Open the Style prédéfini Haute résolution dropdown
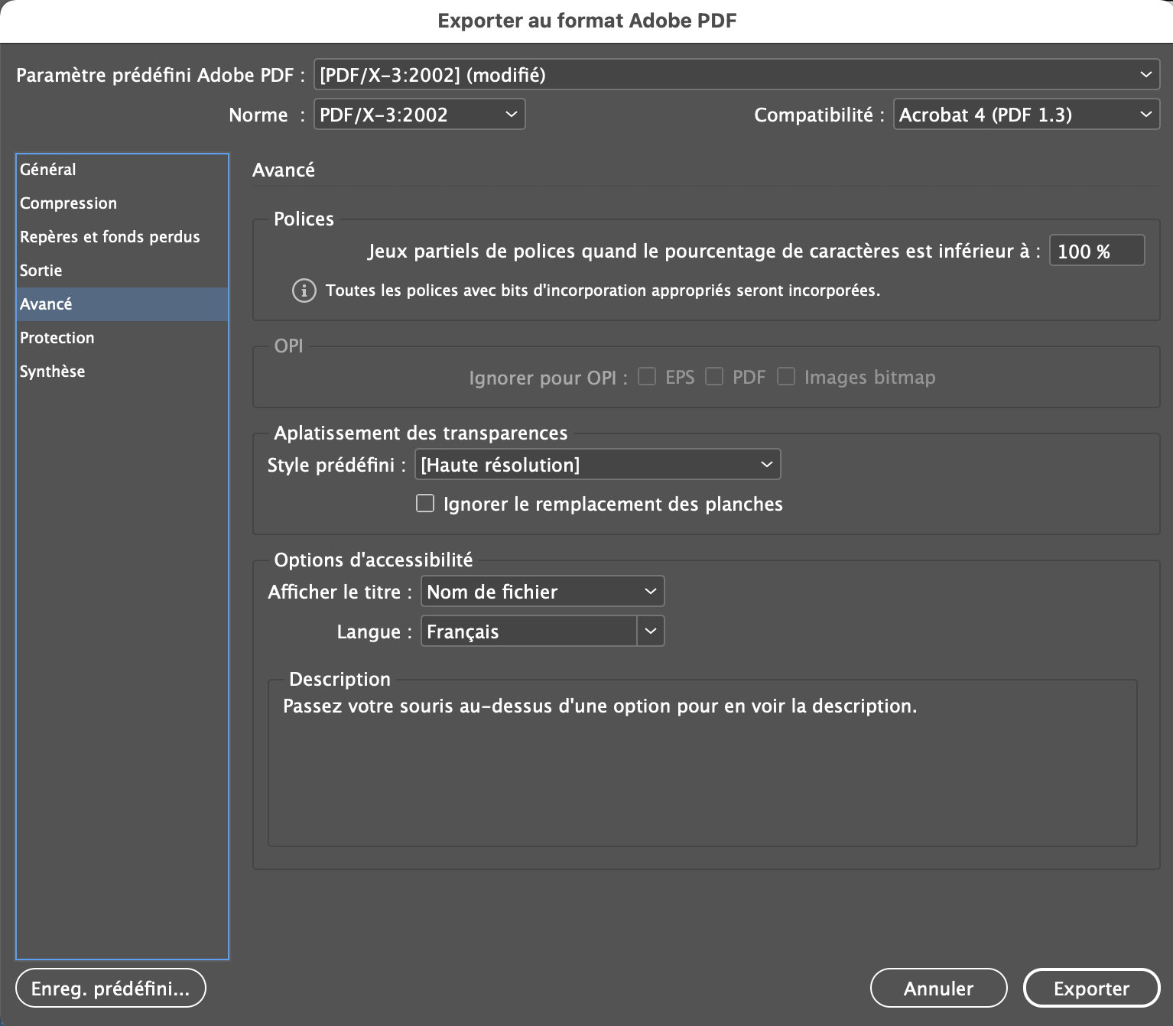 point(597,465)
